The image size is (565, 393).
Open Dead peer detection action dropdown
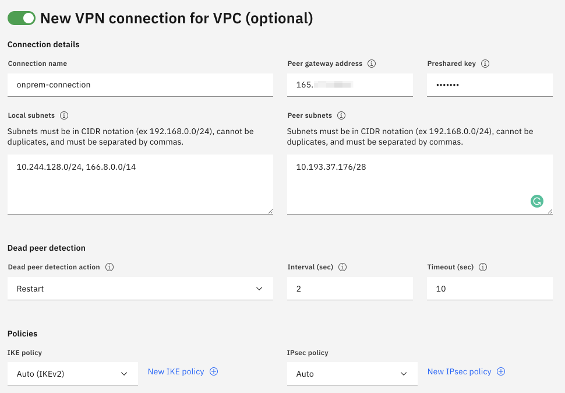click(140, 289)
